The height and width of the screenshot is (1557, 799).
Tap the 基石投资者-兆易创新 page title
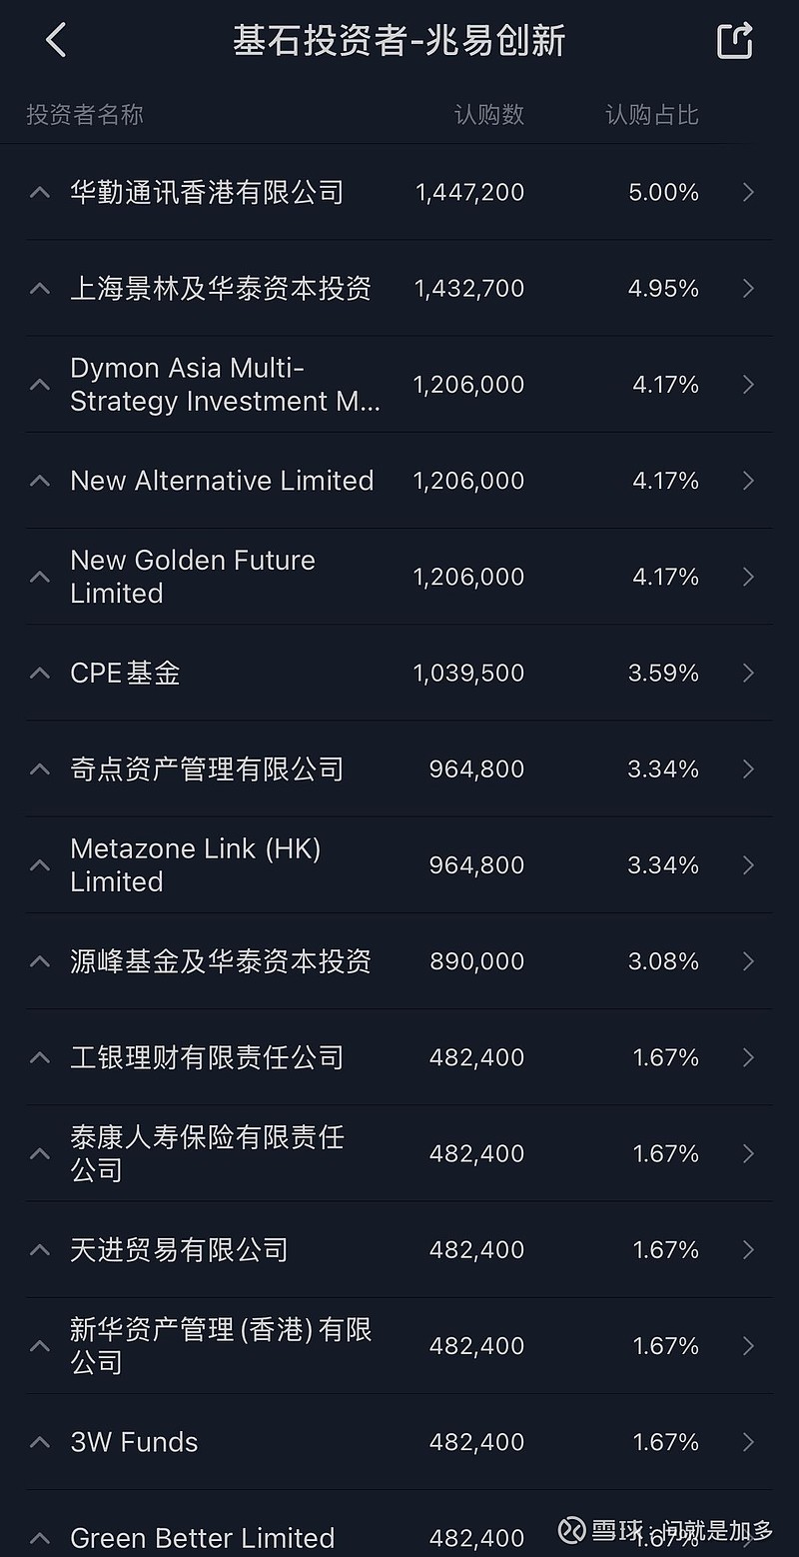pyautogui.click(x=399, y=41)
